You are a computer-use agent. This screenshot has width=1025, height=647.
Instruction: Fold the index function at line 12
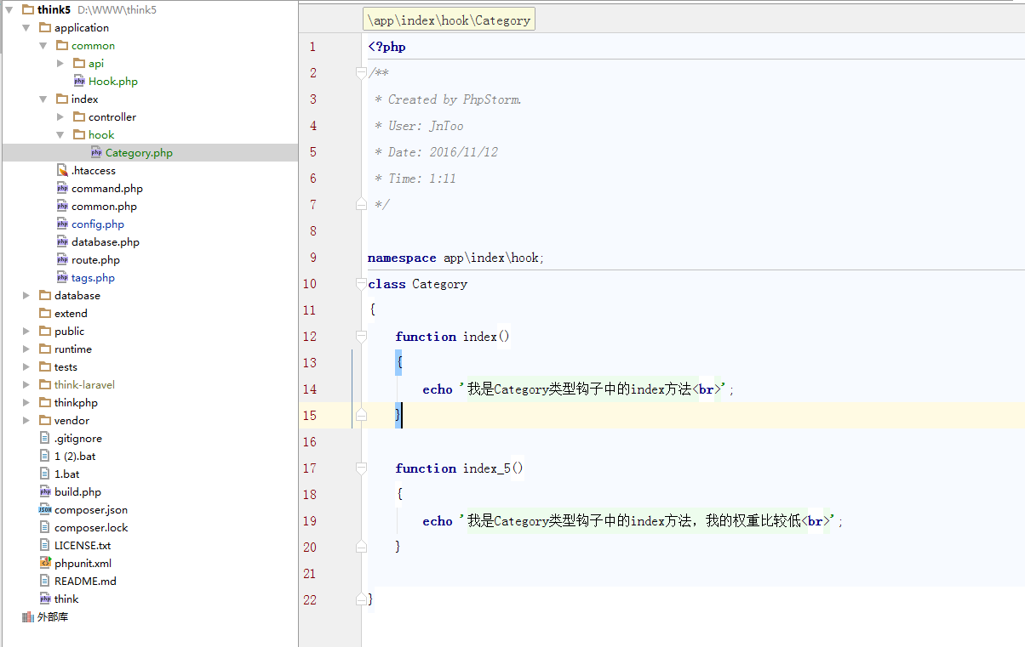[x=361, y=337]
